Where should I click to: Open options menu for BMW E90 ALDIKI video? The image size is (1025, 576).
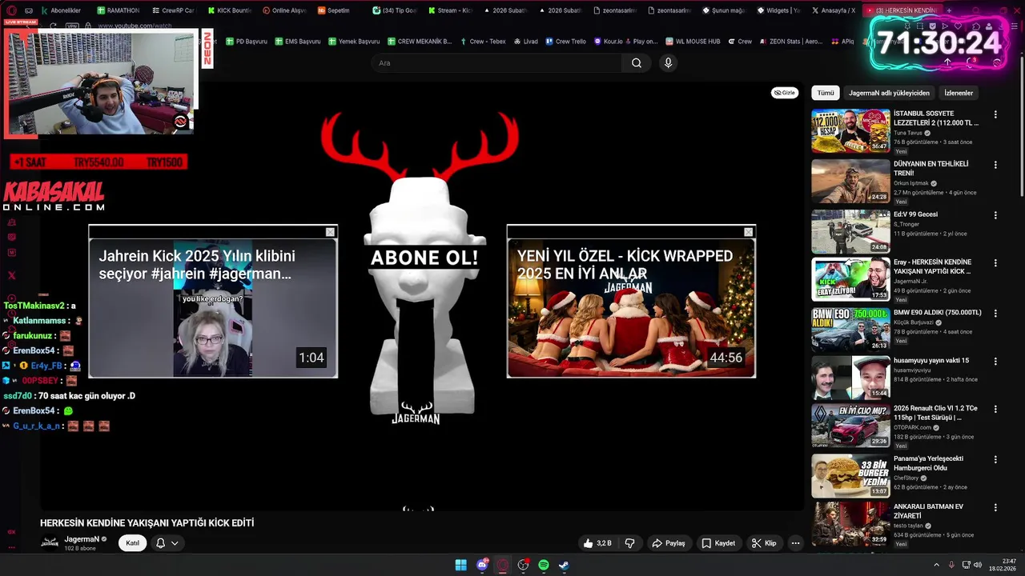pyautogui.click(x=995, y=314)
